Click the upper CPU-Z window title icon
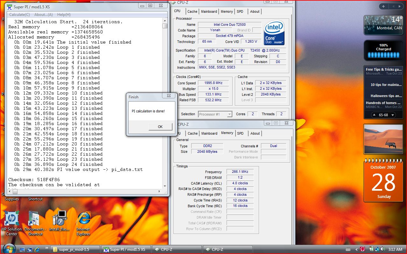This screenshot has height=254, width=407. [x=173, y=3]
